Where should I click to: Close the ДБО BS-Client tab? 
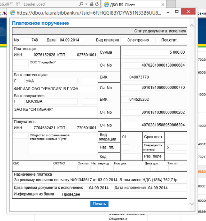[163, 5]
